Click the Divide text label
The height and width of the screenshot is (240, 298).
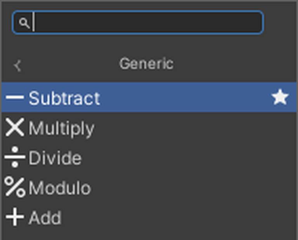click(55, 158)
